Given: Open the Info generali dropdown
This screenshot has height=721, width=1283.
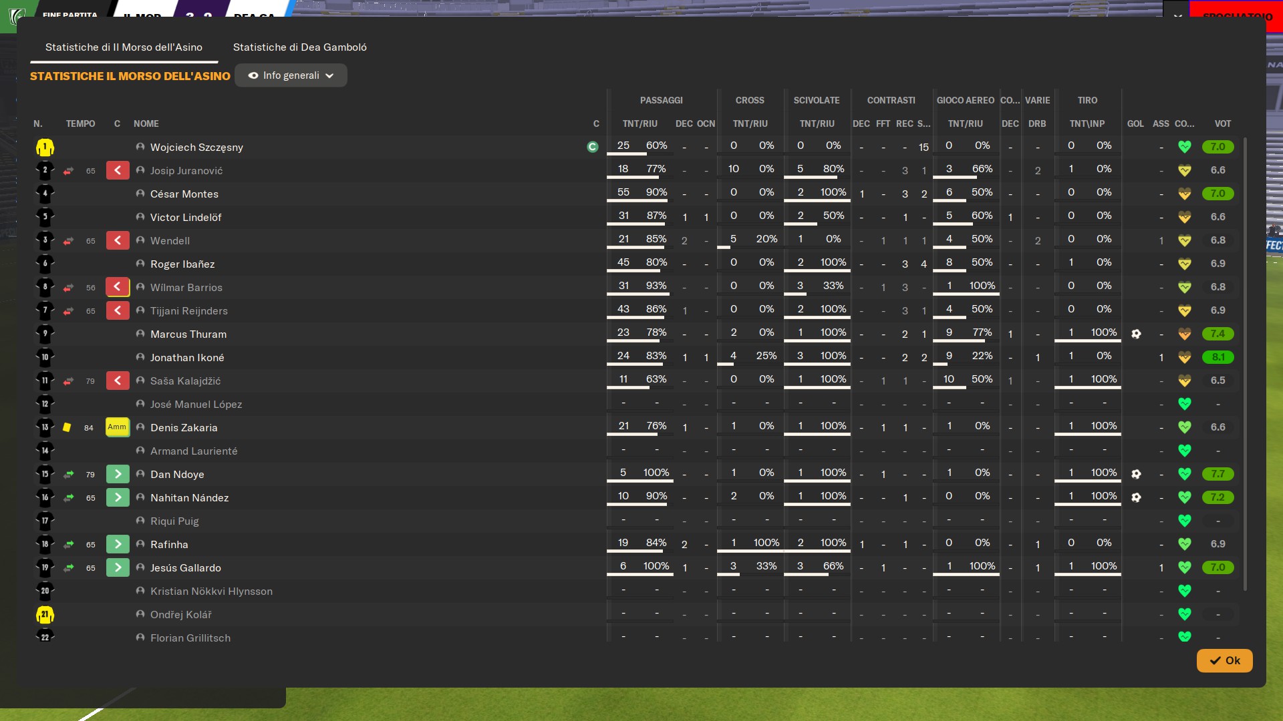Looking at the screenshot, I should 291,75.
